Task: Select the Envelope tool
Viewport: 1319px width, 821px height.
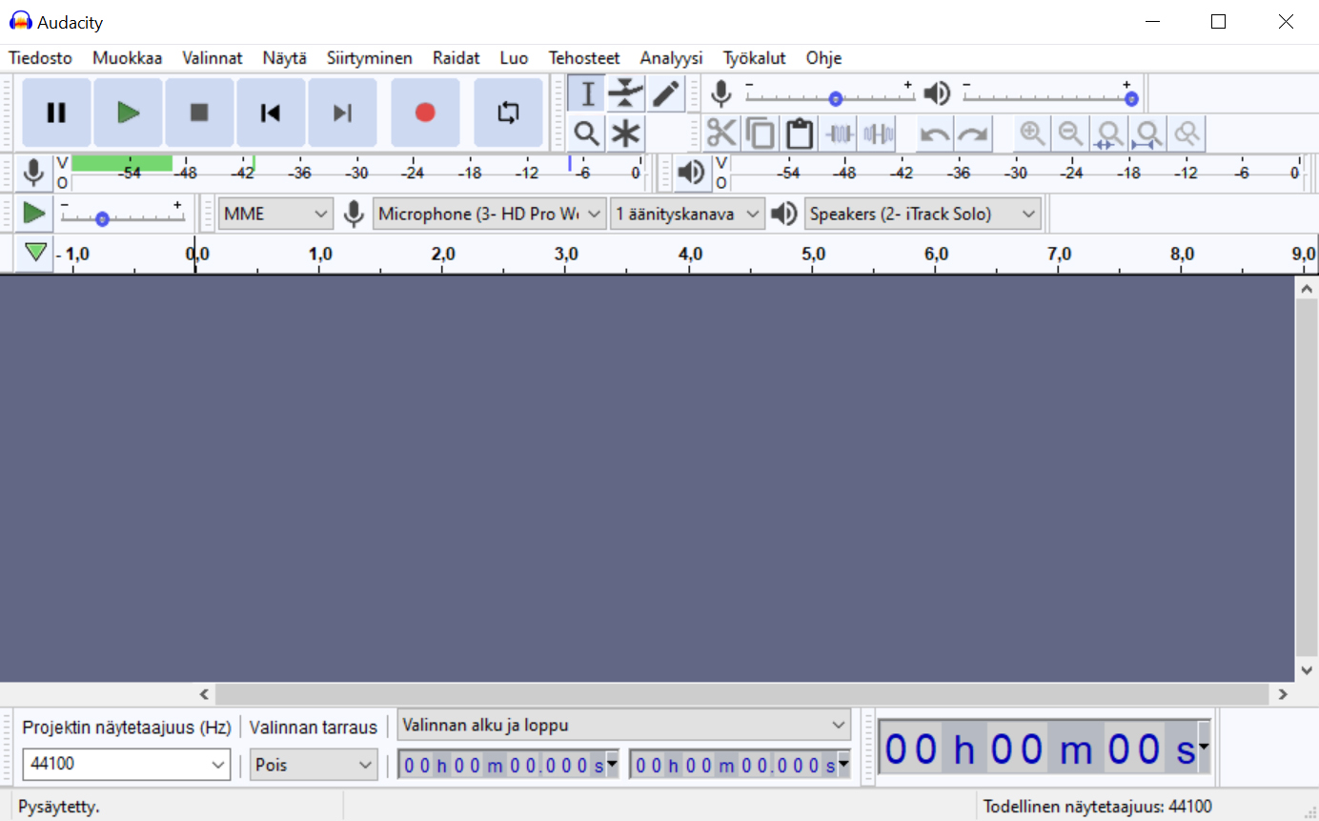Action: tap(625, 93)
